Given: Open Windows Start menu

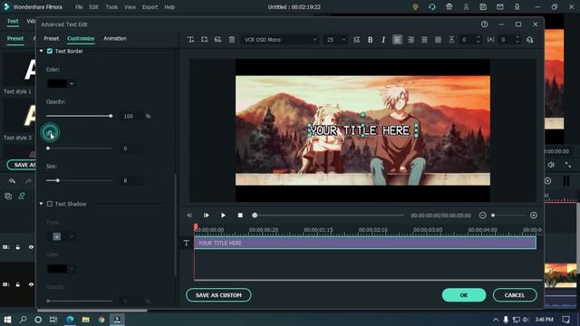Looking at the screenshot, I should pos(7,320).
